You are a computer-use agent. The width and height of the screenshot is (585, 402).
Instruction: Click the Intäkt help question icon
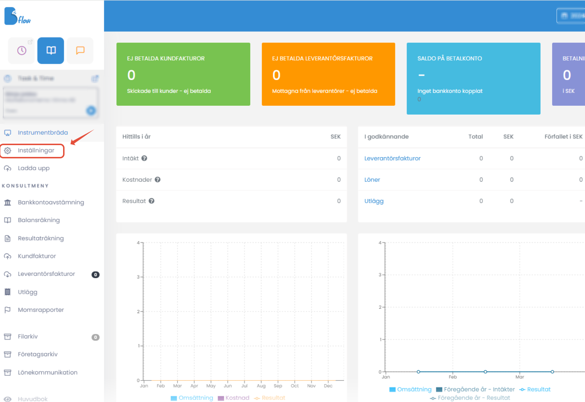tap(144, 158)
